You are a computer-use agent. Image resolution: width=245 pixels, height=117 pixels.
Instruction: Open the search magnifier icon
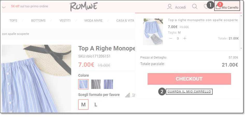click(195, 6)
